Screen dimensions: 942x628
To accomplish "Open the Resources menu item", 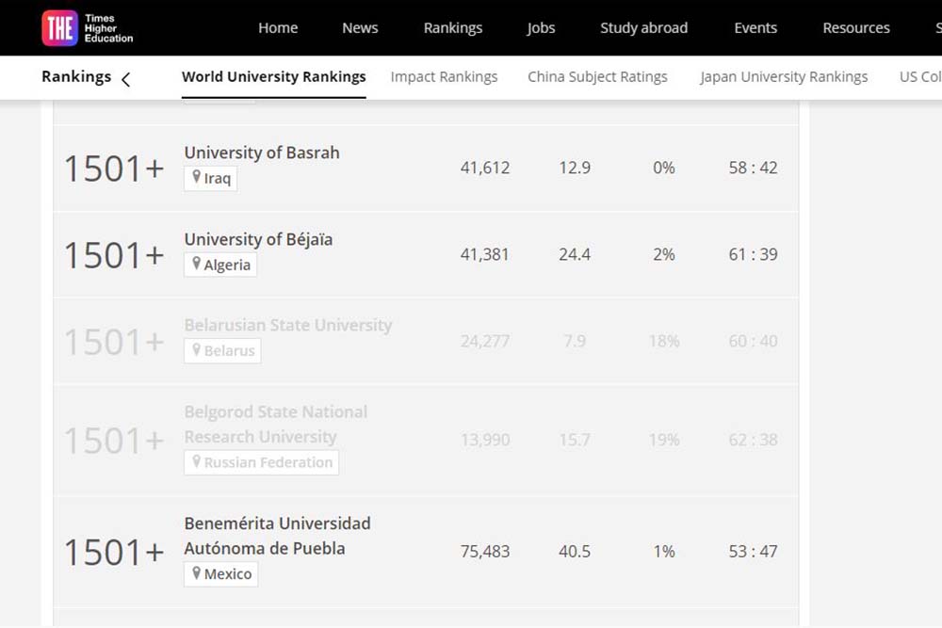I will coord(855,28).
